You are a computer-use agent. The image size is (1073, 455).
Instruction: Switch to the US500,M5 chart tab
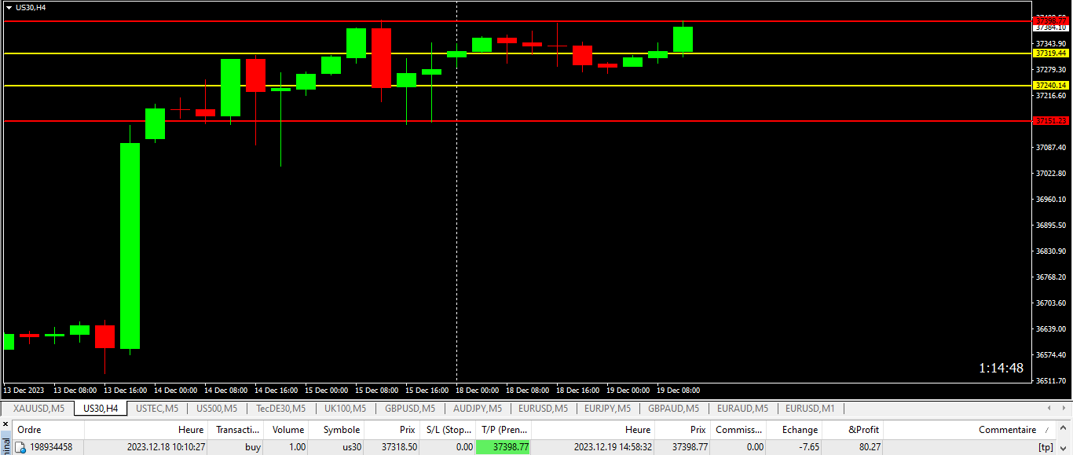tap(218, 408)
